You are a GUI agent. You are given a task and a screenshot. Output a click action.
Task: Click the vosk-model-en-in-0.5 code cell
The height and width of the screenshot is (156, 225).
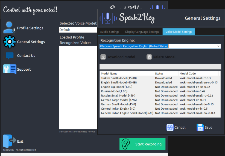click(194, 109)
